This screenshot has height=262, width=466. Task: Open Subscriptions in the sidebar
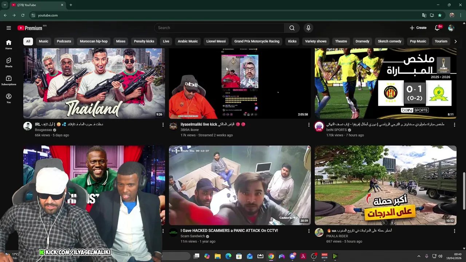[x=9, y=80]
